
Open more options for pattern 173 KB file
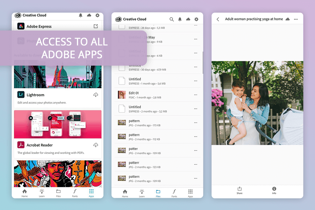(x=196, y=123)
